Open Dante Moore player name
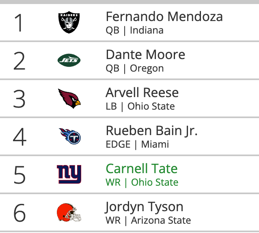This screenshot has width=259, height=233. coord(145,55)
